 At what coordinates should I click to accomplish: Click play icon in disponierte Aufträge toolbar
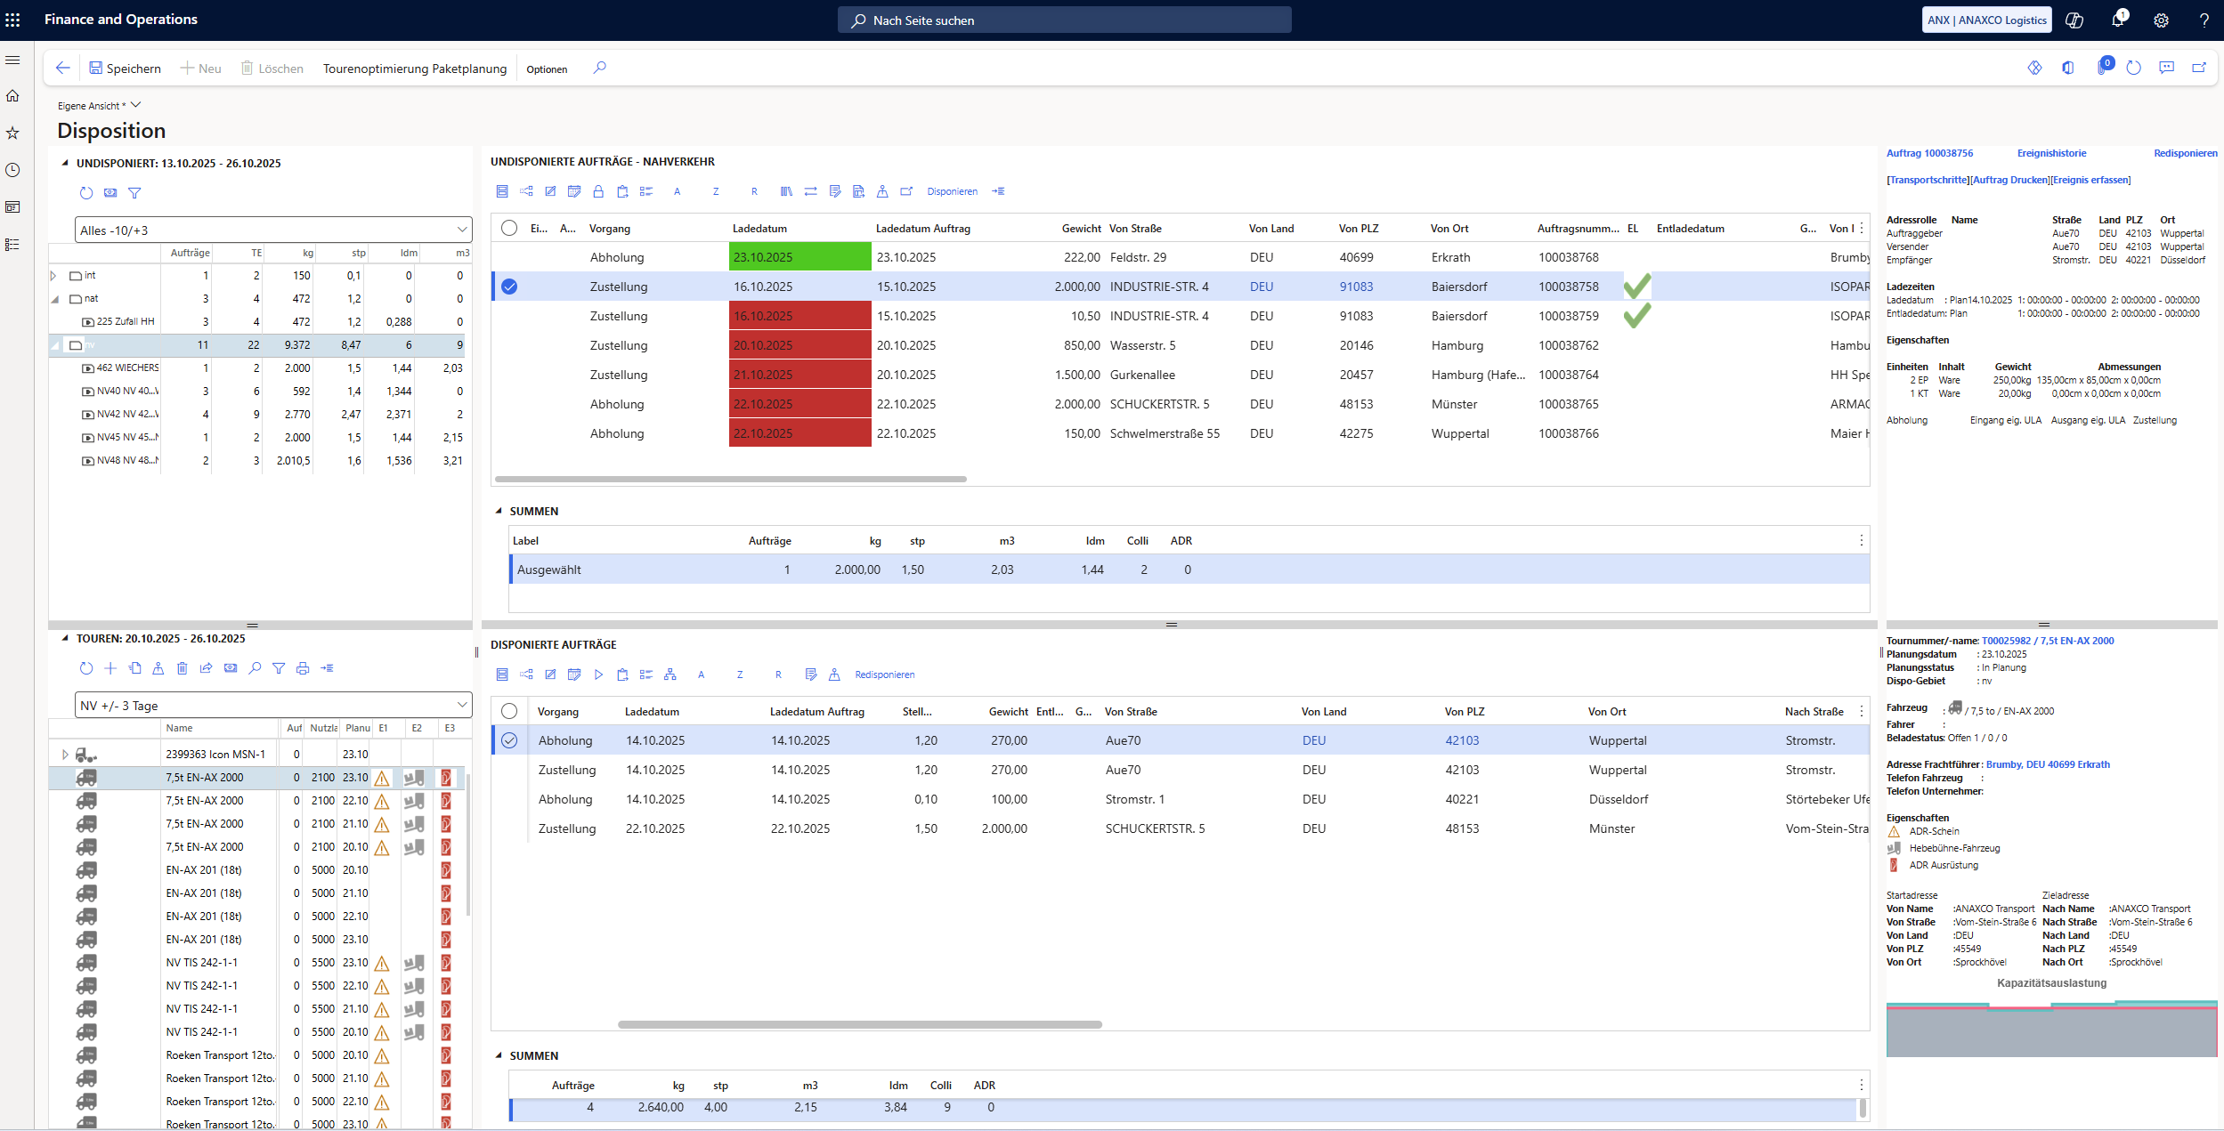(x=598, y=675)
